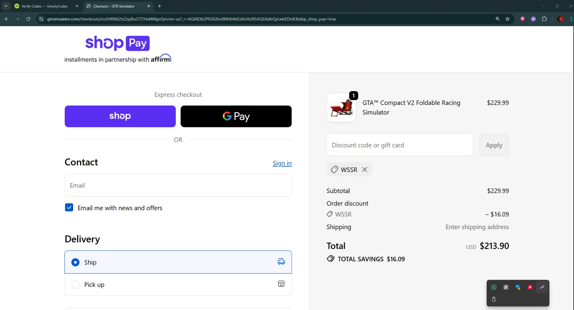The height and width of the screenshot is (310, 574).
Task: Click the browser address bar URL
Action: [191, 19]
